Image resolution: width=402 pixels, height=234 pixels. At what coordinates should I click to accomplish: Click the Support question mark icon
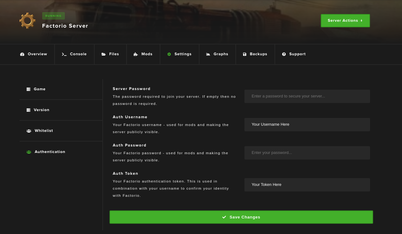coord(284,54)
